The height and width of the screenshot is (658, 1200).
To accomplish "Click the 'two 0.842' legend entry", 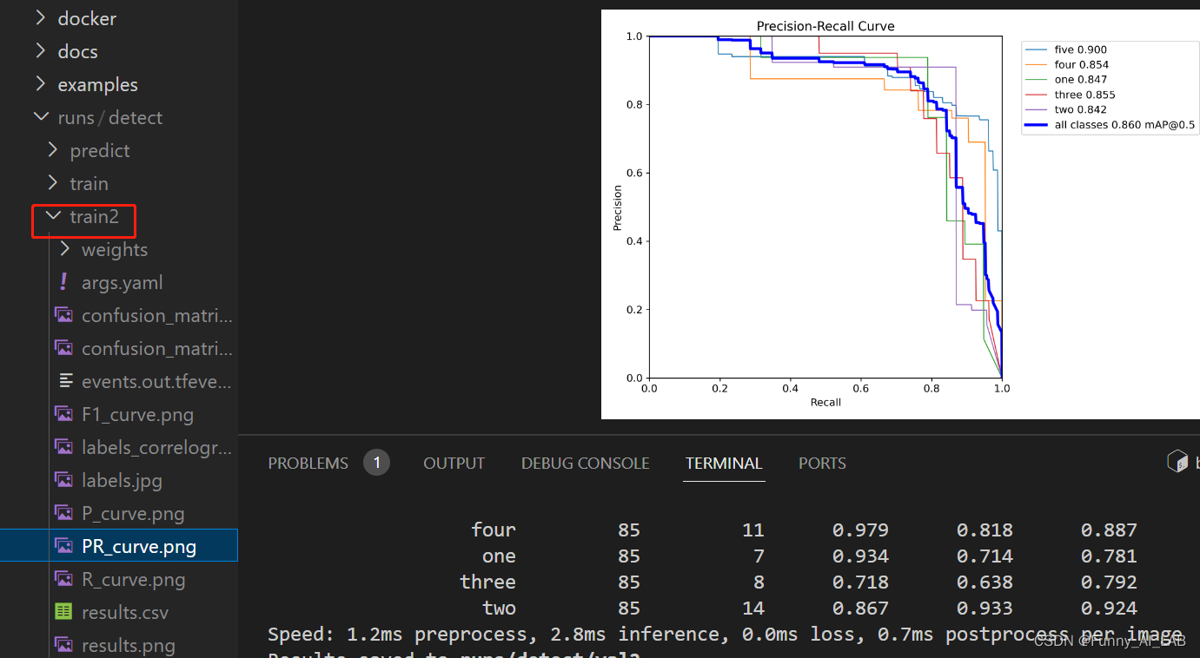I will 1066,109.
